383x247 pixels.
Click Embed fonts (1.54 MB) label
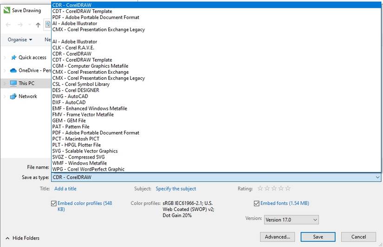285,203
